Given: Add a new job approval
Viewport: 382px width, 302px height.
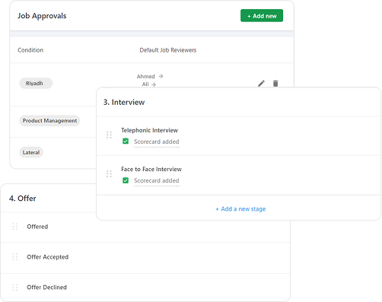Looking at the screenshot, I should (x=262, y=16).
